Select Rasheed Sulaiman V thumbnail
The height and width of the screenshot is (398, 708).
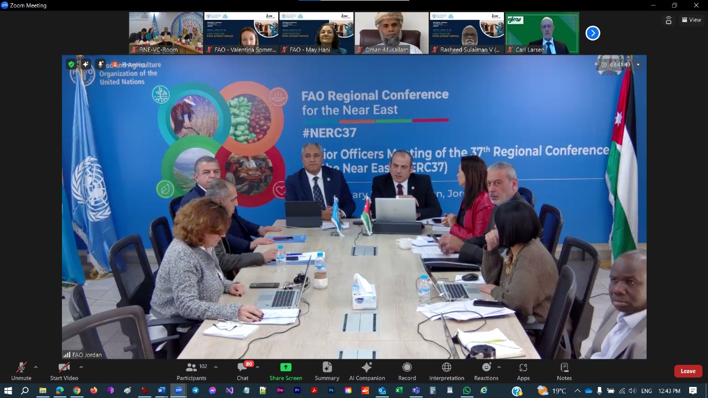pyautogui.click(x=467, y=33)
